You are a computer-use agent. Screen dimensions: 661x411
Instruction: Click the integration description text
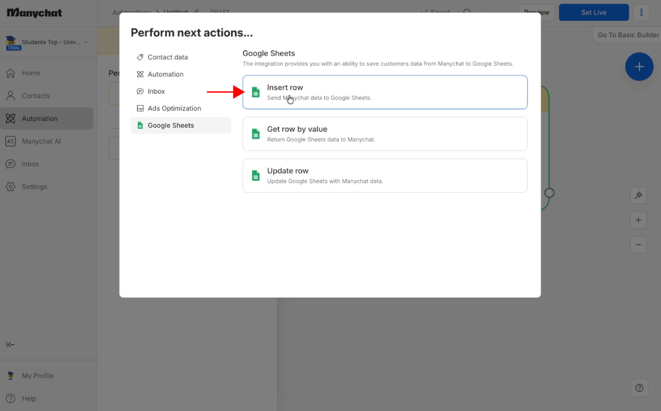click(x=378, y=64)
